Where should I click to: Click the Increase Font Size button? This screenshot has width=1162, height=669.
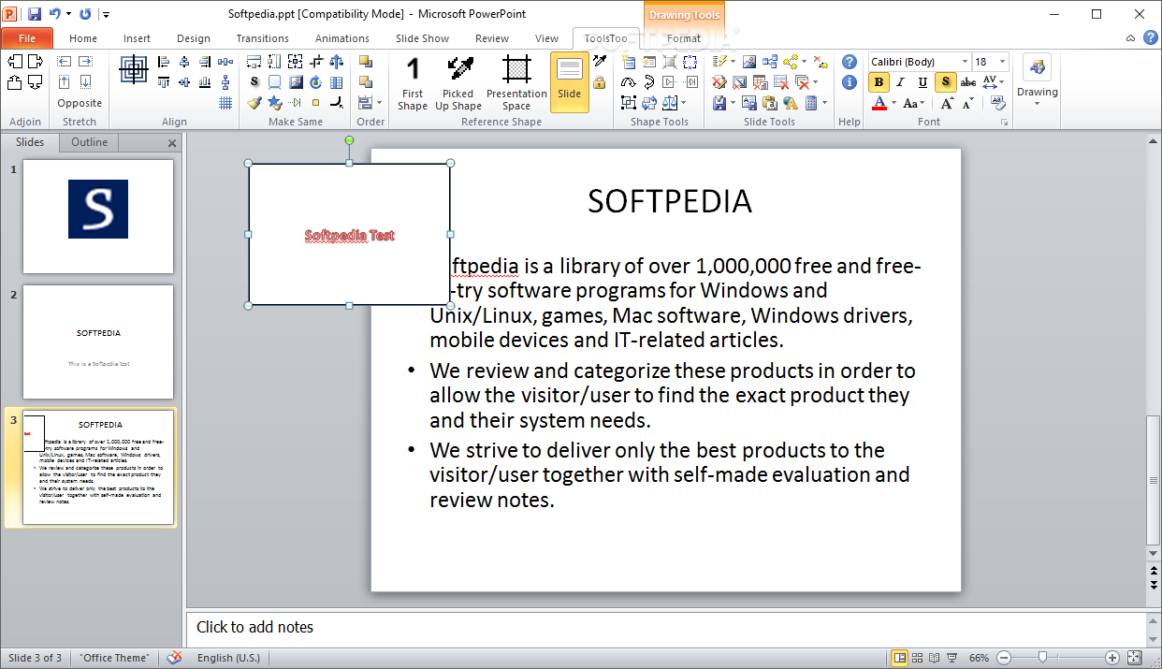948,103
